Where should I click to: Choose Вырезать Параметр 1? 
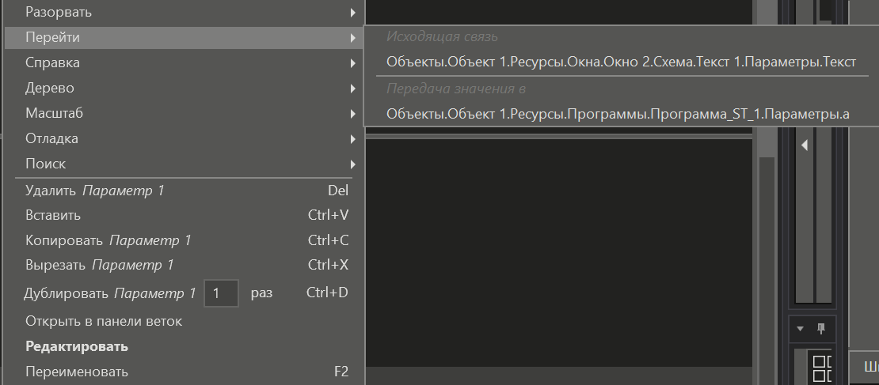(185, 265)
